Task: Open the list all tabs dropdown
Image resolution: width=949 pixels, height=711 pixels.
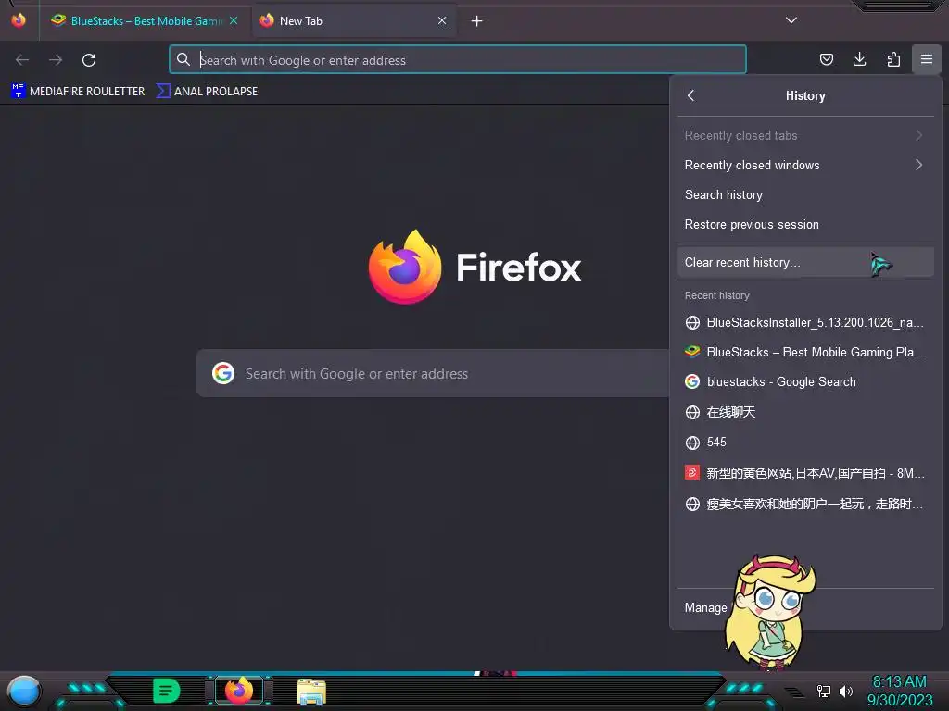Action: coord(791,20)
